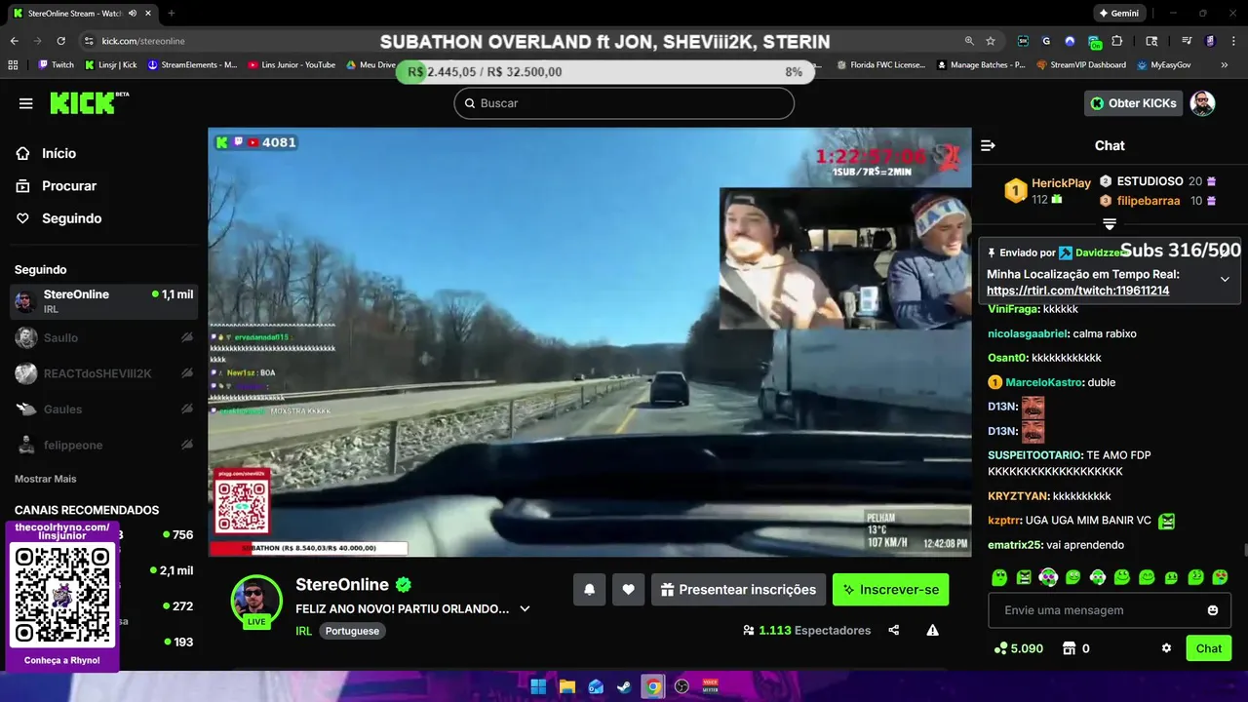Click the Gemini button in Chrome
Image resolution: width=1248 pixels, height=702 pixels.
[1119, 13]
